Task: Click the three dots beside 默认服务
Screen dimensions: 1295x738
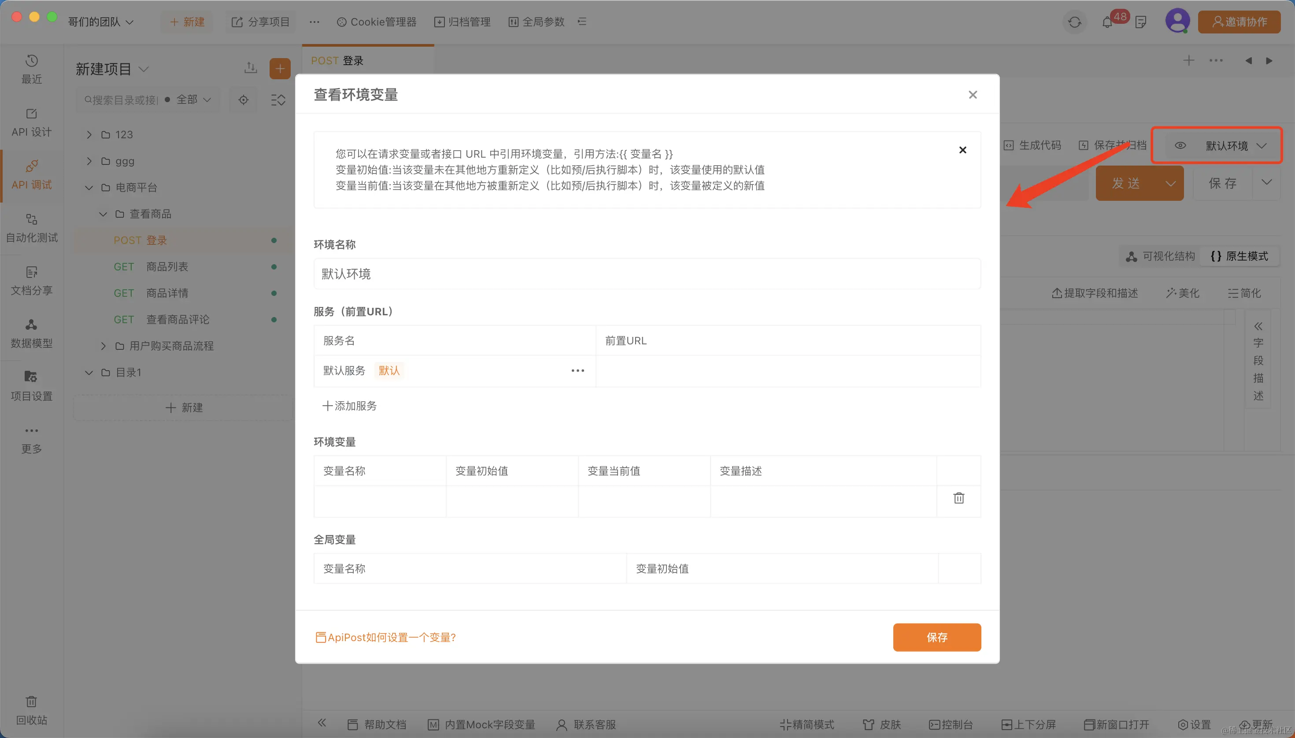Action: (577, 370)
